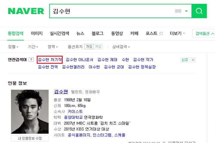Expand the 상세검색 dropdown
The image size is (215, 143).
[x=121, y=47]
